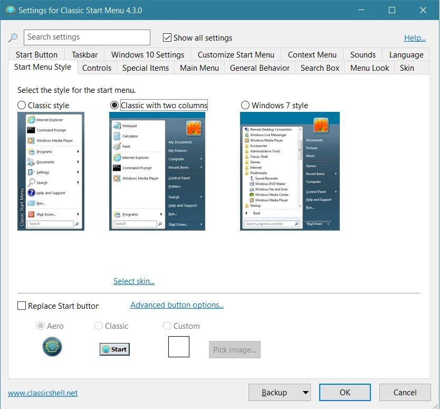This screenshot has width=440, height=409.
Task: Open the Context Menu tab
Action: tap(312, 55)
